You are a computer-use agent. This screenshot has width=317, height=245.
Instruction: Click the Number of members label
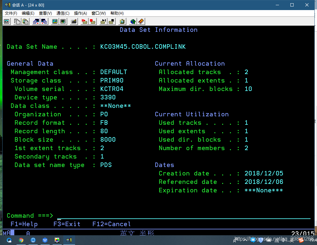click(x=192, y=148)
